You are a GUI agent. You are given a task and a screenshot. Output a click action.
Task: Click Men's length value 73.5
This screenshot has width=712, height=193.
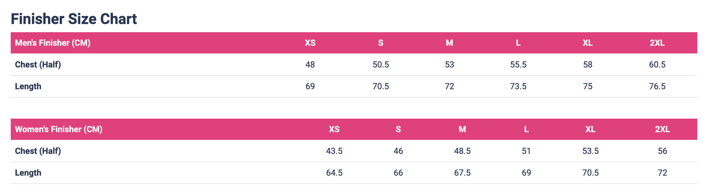click(x=518, y=86)
